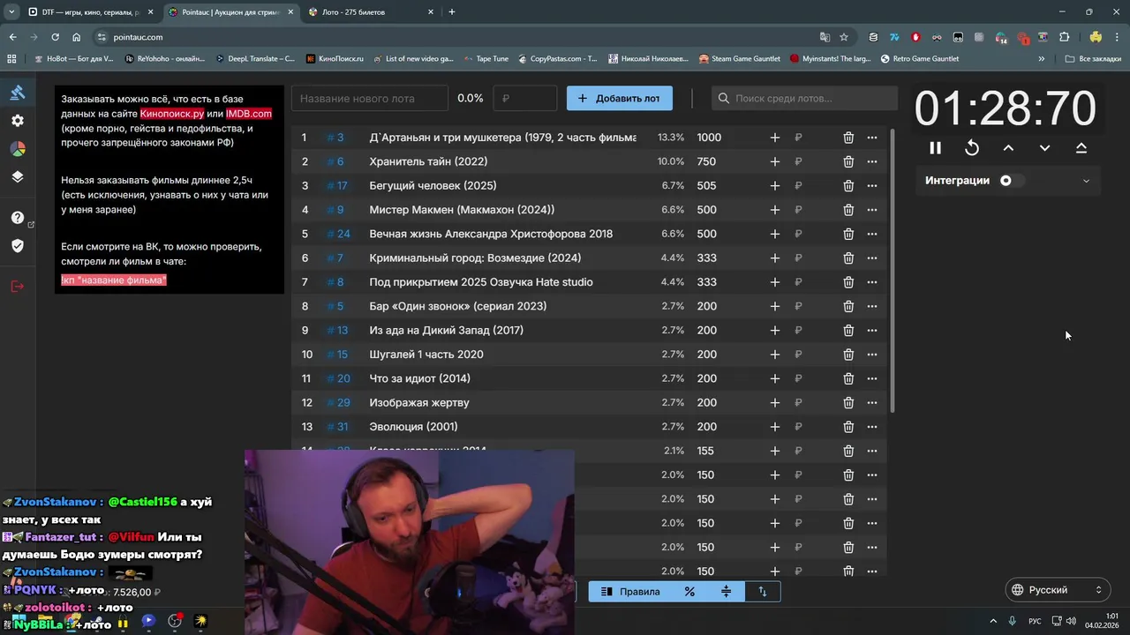Viewport: 1130px width, 635px height.
Task: Click plus for Бар «Один звонок» lot
Action: click(x=775, y=306)
